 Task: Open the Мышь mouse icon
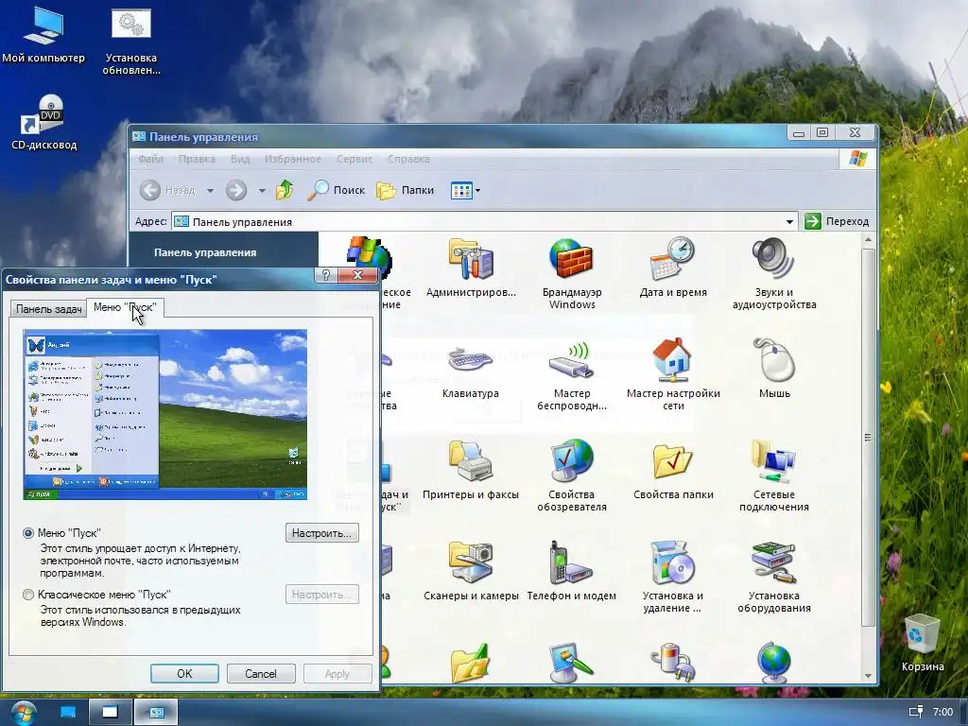coord(774,370)
